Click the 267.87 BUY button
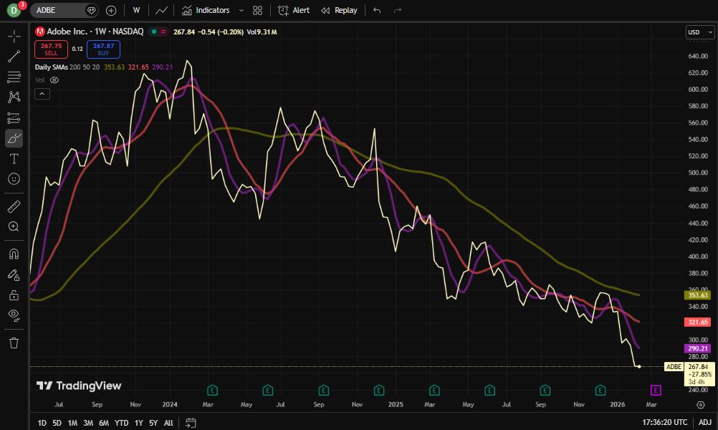The width and height of the screenshot is (718, 430). click(103, 49)
